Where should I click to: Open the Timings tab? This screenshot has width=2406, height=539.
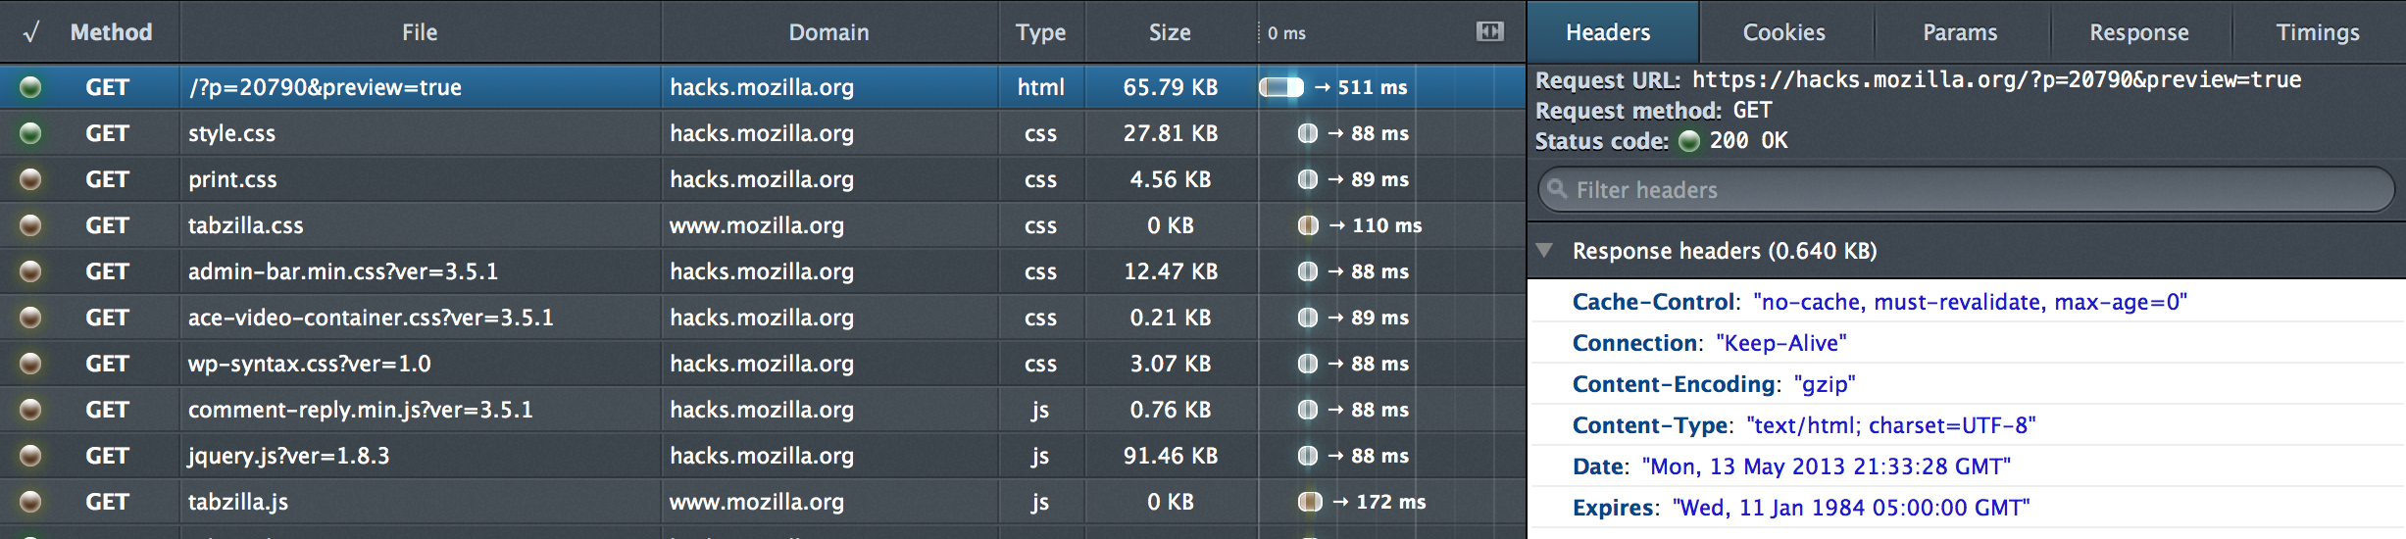[2317, 32]
